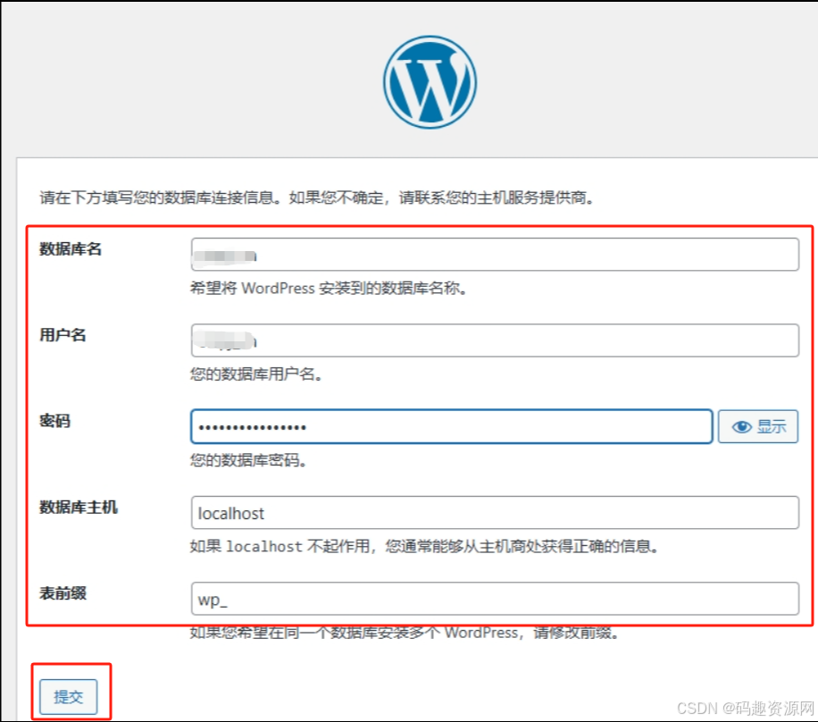
Task: Click the hint about WordPress 安装到的数据库名称
Action: pyautogui.click(x=329, y=288)
